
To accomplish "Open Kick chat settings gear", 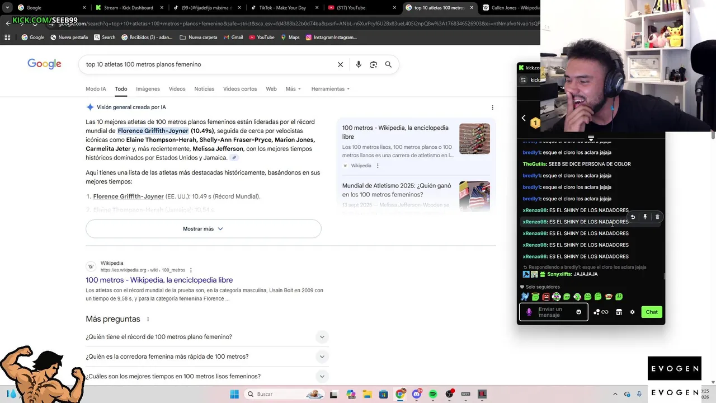I will 632,312.
